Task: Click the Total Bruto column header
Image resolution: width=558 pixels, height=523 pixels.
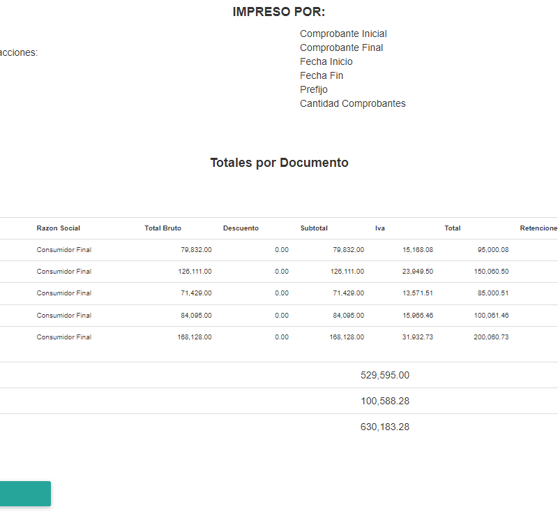Action: click(163, 228)
